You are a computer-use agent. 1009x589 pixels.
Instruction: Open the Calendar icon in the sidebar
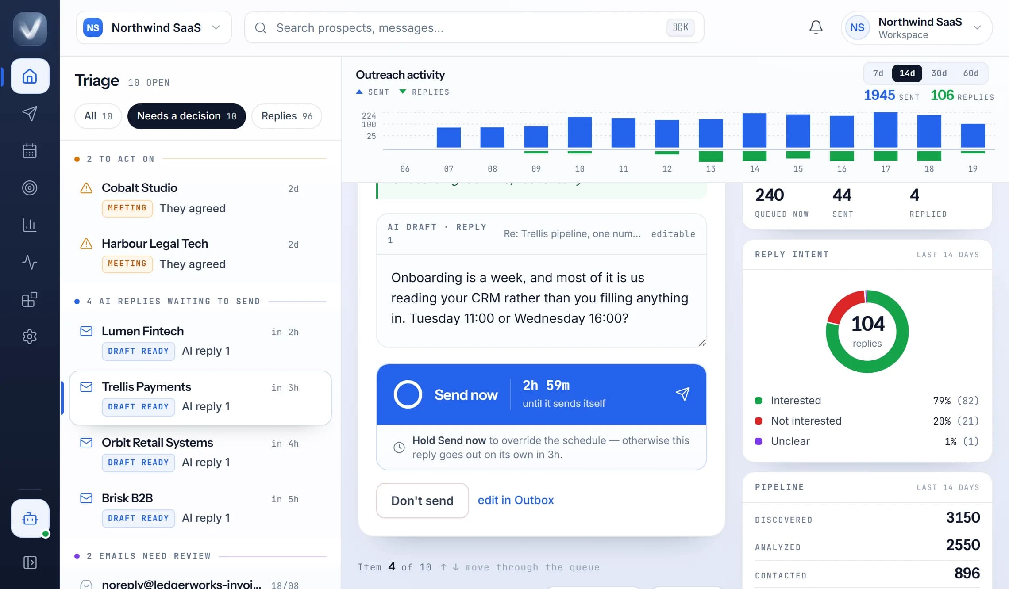30,151
